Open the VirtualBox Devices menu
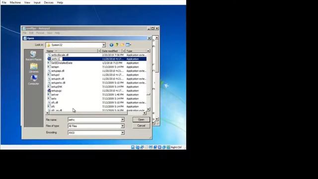Image resolution: width=318 pixels, height=179 pixels. pyautogui.click(x=49, y=2)
